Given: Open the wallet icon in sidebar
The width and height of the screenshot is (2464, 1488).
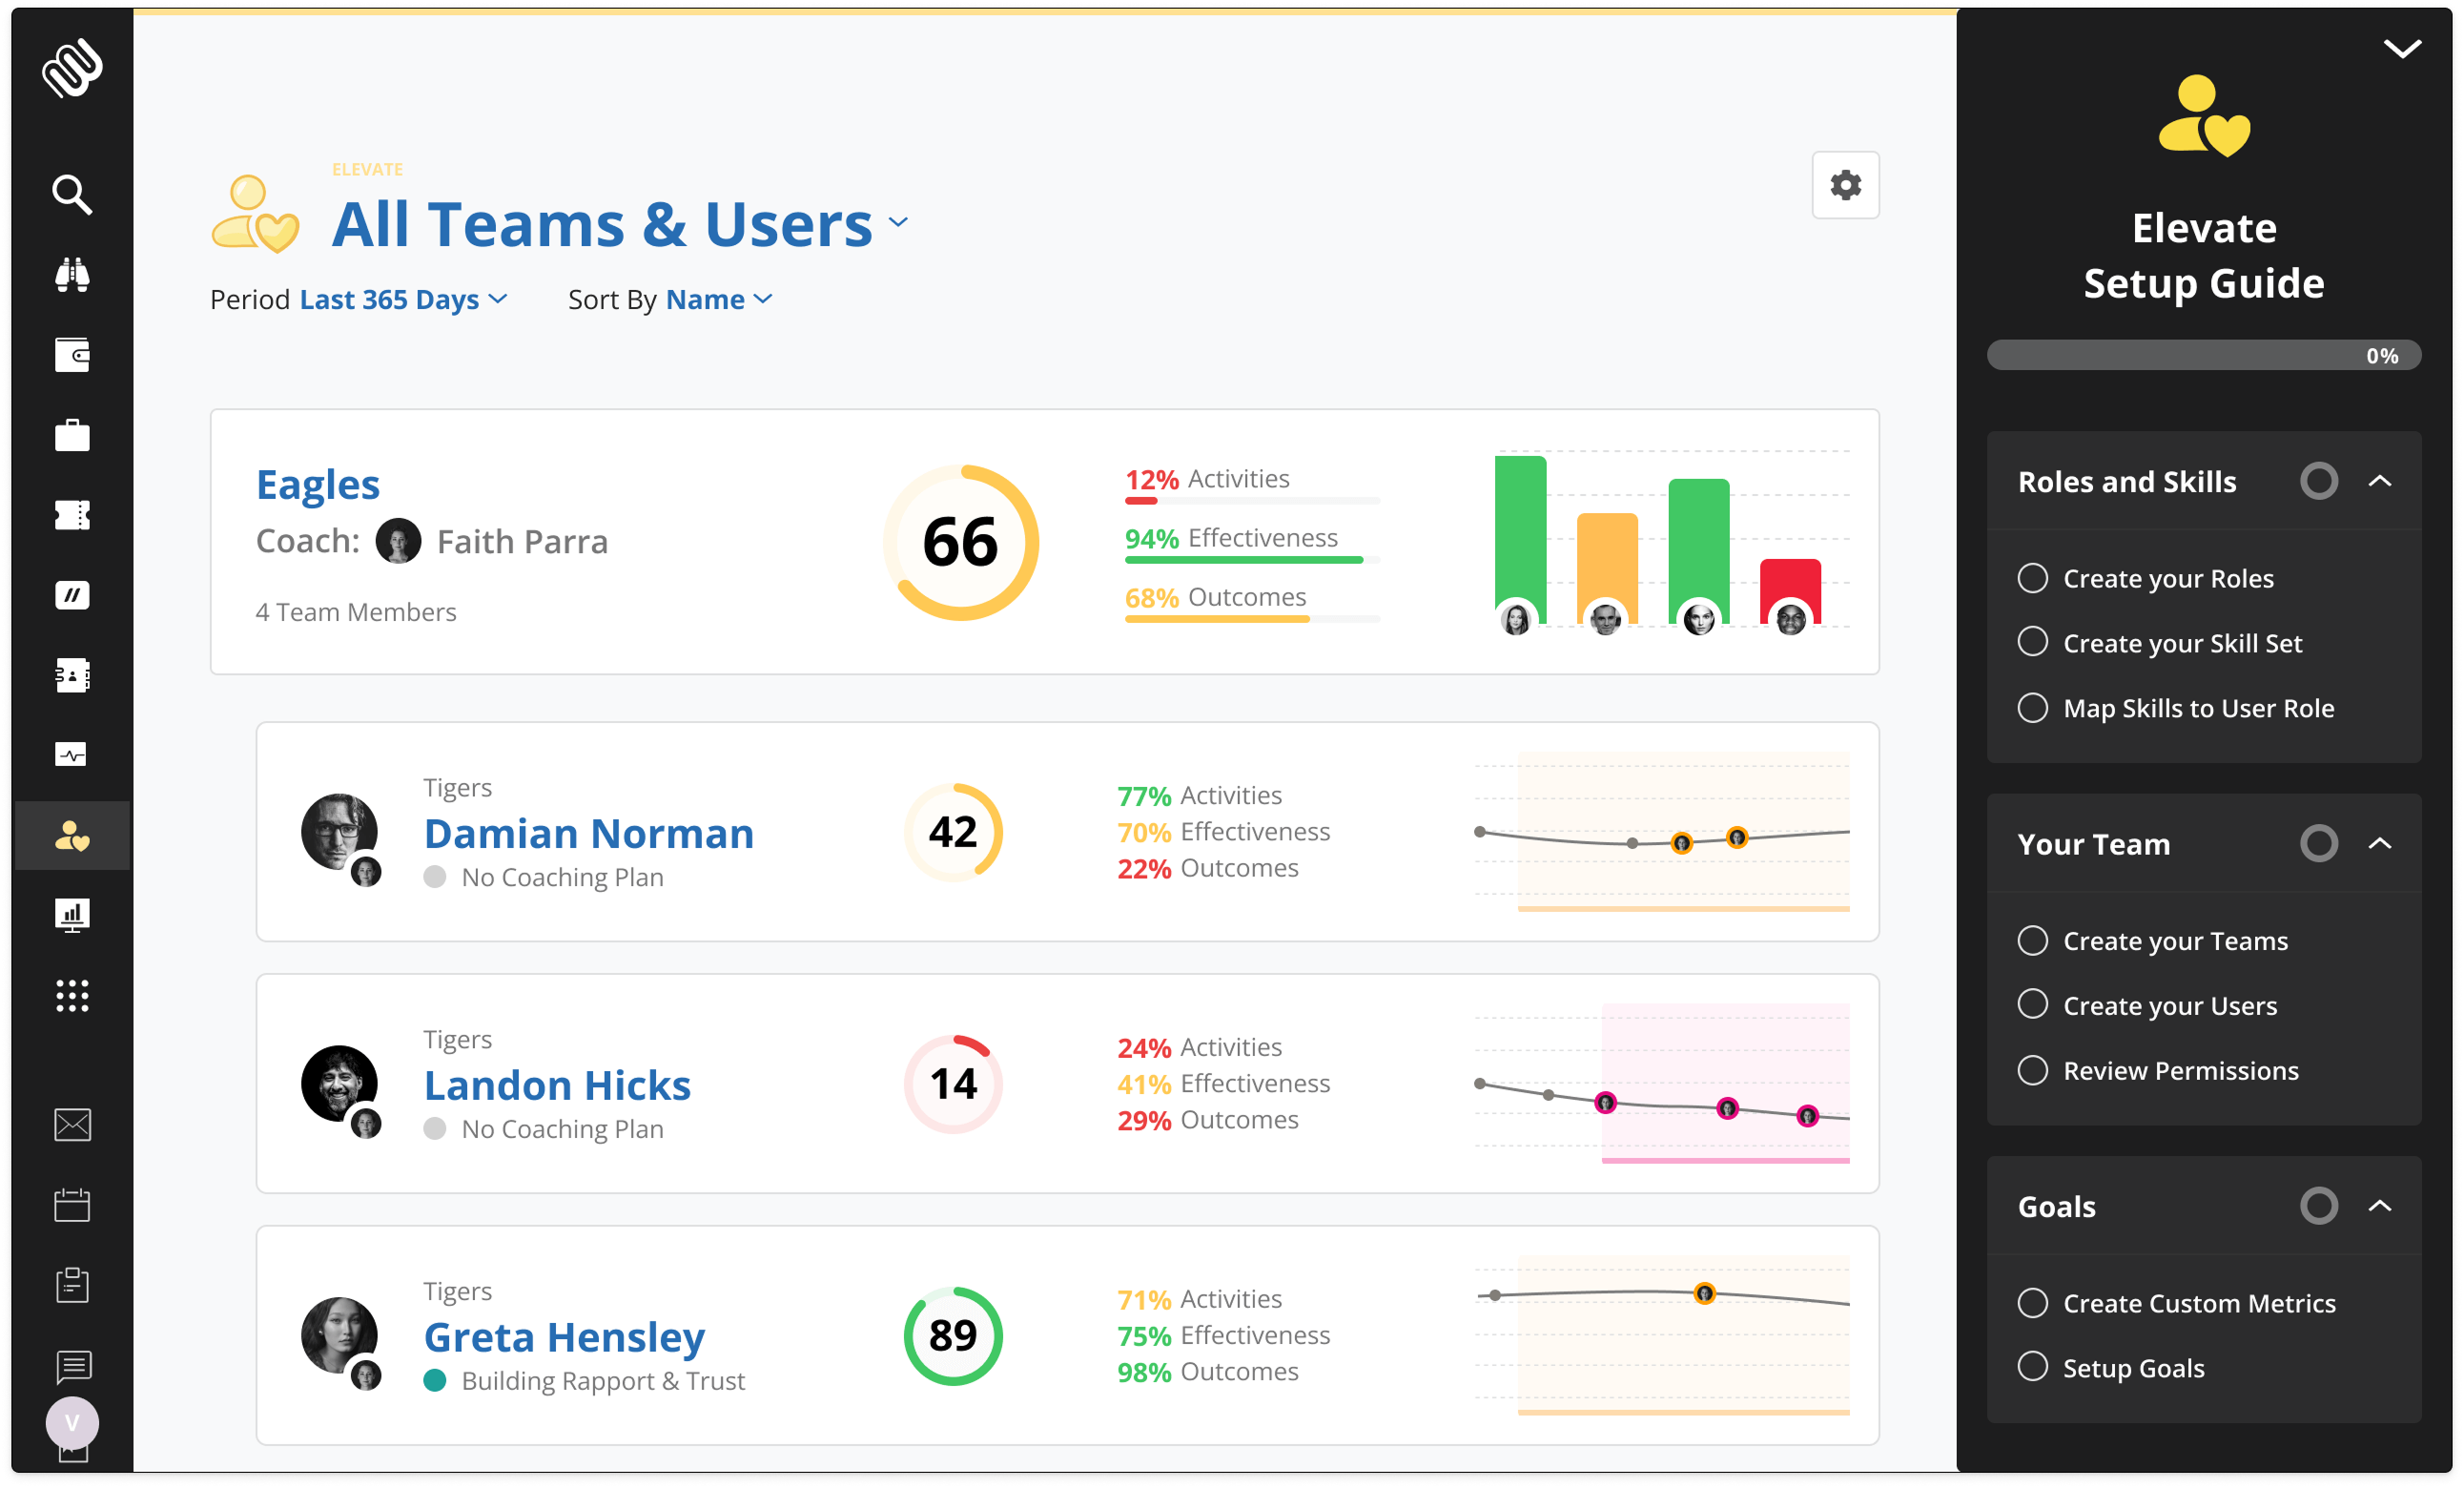Looking at the screenshot, I should pyautogui.click(x=72, y=355).
